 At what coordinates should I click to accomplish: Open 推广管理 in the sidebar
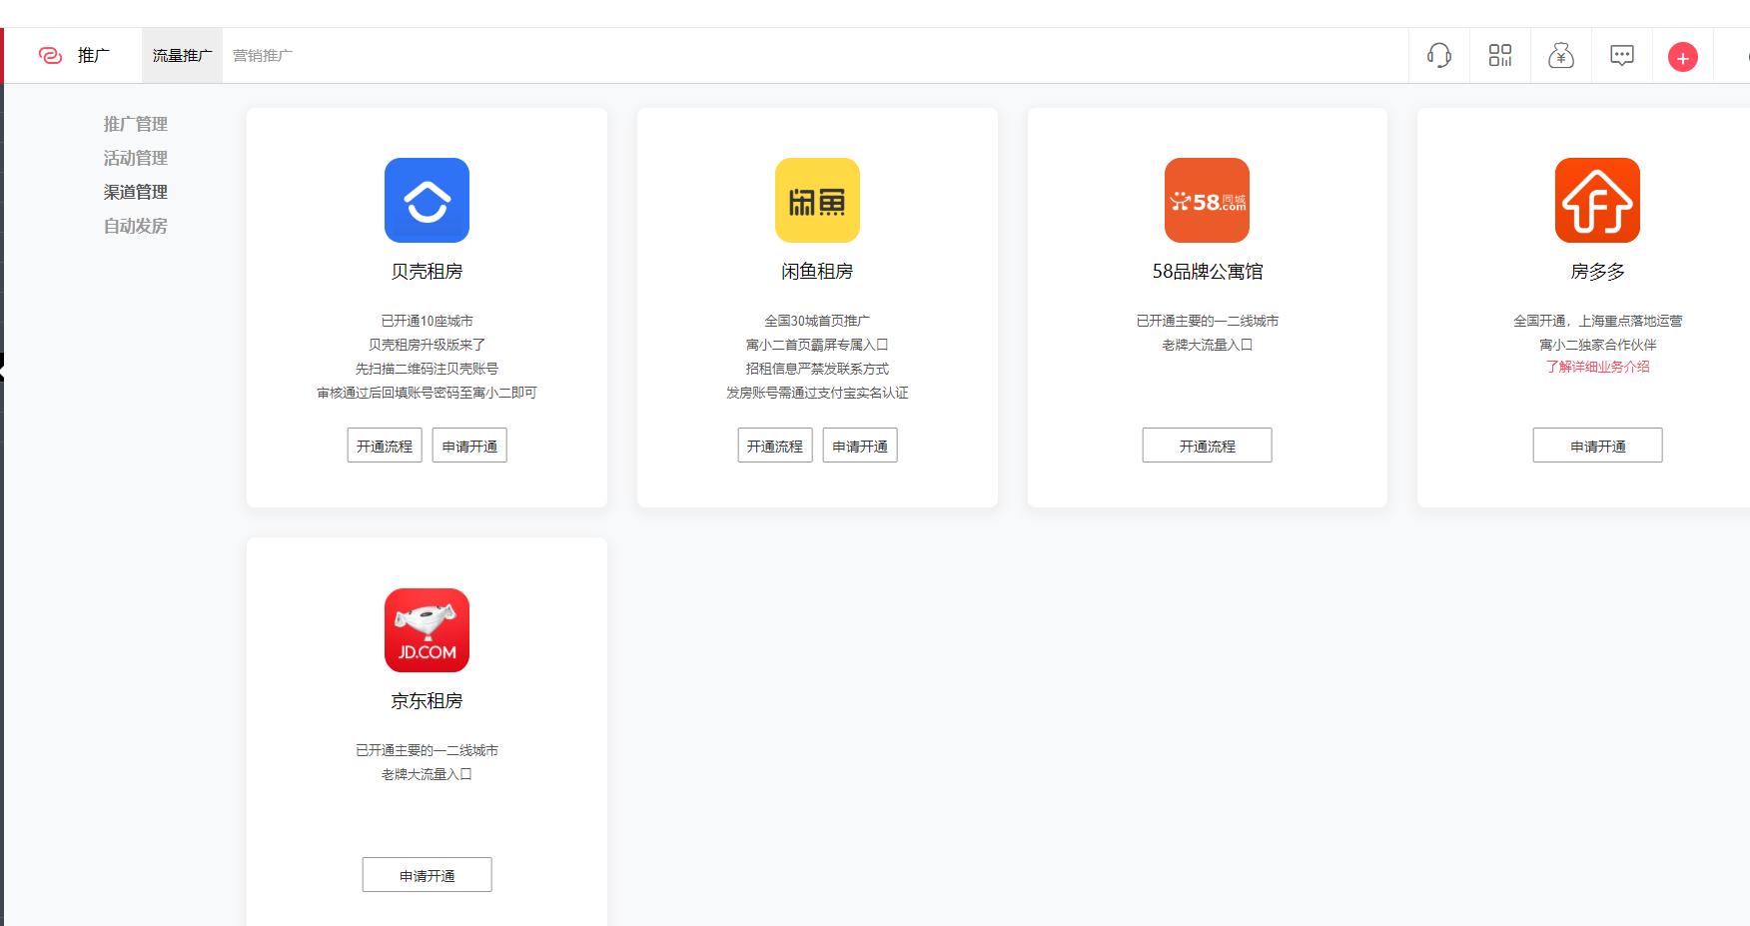[x=136, y=124]
